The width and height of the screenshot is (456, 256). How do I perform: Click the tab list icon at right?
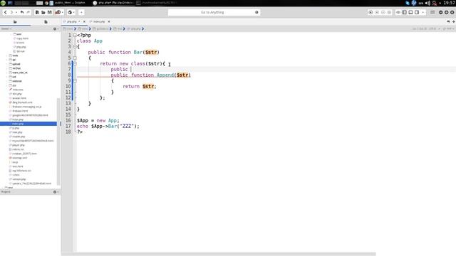coord(448,21)
